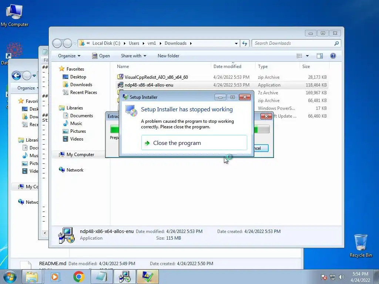Select Network in the navigation pane
The image size is (379, 284).
(x=75, y=170)
